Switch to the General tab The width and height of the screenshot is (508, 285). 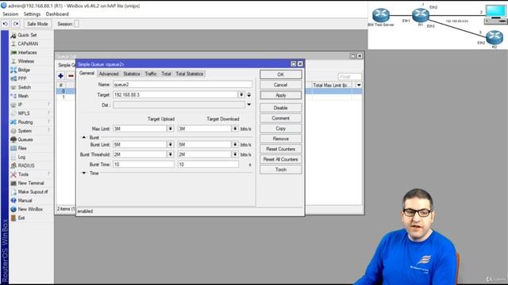(x=87, y=74)
